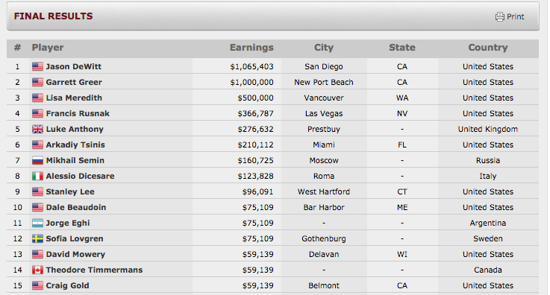550x295 pixels.
Task: Click the Arkadiy Tsinis name link
Action: point(75,145)
